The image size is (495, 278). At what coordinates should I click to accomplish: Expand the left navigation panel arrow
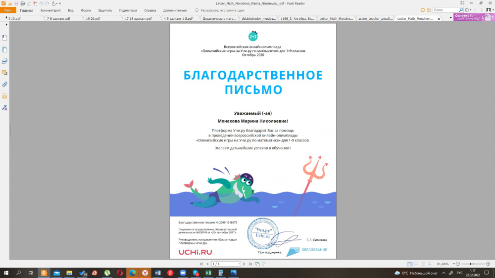(6, 25)
